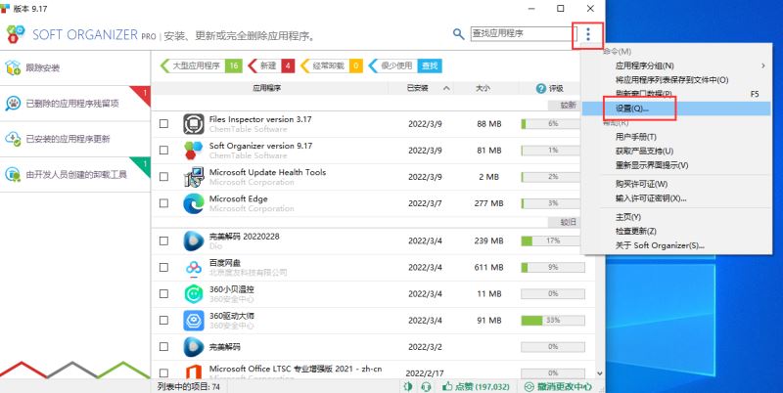Click the 撤消更改中心 circular icon

[529, 386]
